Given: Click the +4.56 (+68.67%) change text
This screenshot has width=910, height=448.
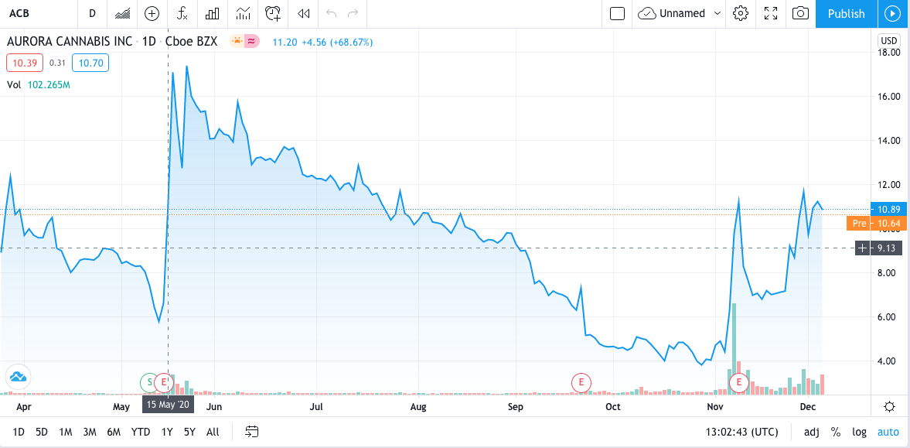Looking at the screenshot, I should point(338,42).
